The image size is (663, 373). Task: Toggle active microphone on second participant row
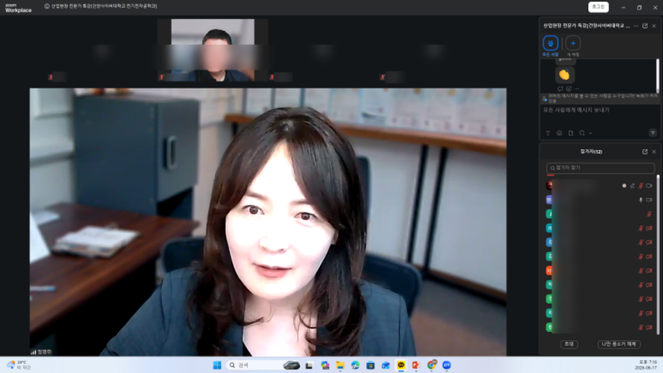pyautogui.click(x=641, y=199)
